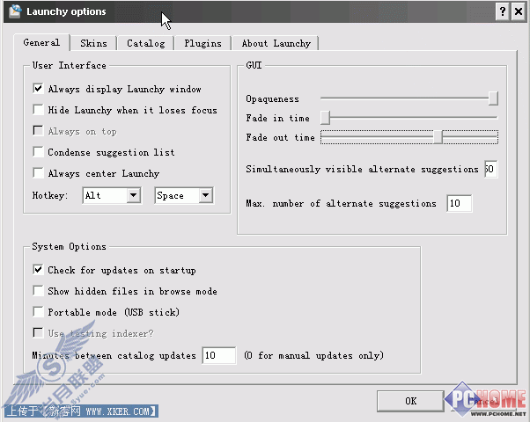Click the Cancel button
The image size is (530, 422).
pos(485,401)
